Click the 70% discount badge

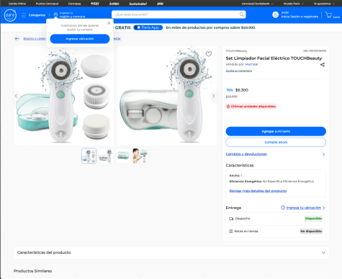click(230, 90)
